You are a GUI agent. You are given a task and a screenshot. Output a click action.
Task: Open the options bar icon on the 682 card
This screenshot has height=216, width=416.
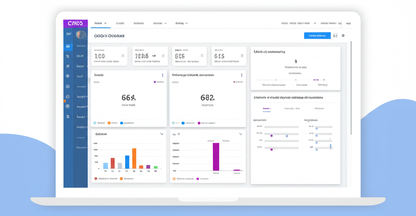pos(241,75)
